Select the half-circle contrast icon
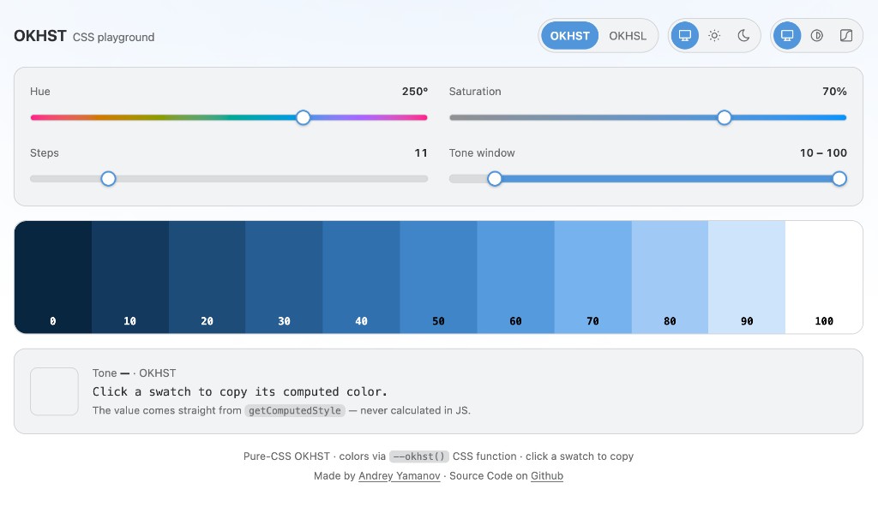 (x=816, y=36)
